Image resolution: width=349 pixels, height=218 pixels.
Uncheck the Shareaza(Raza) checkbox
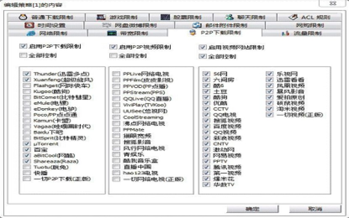pos(27,161)
